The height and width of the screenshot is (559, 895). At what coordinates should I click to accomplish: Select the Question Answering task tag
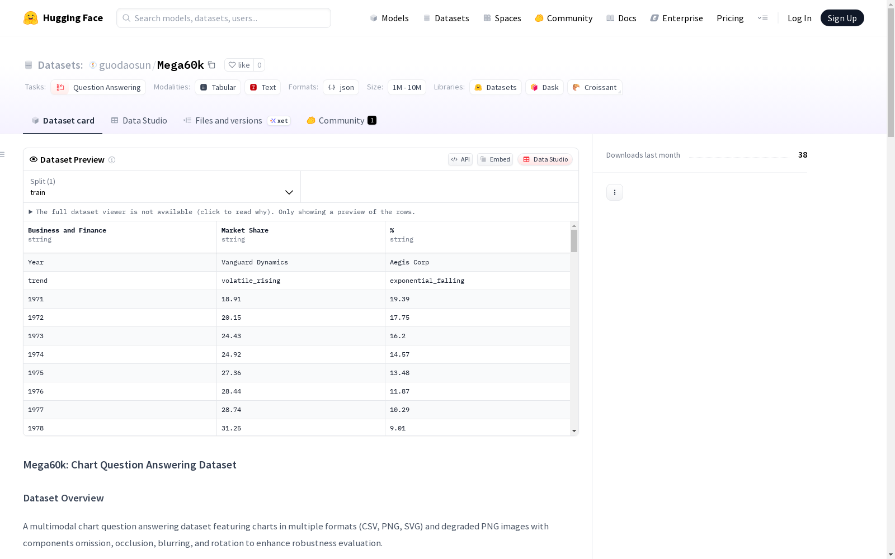(98, 87)
